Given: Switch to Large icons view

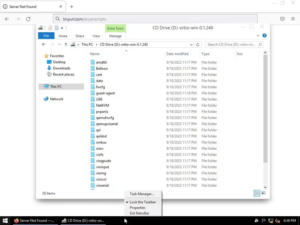Looking at the screenshot, I should pyautogui.click(x=263, y=193).
